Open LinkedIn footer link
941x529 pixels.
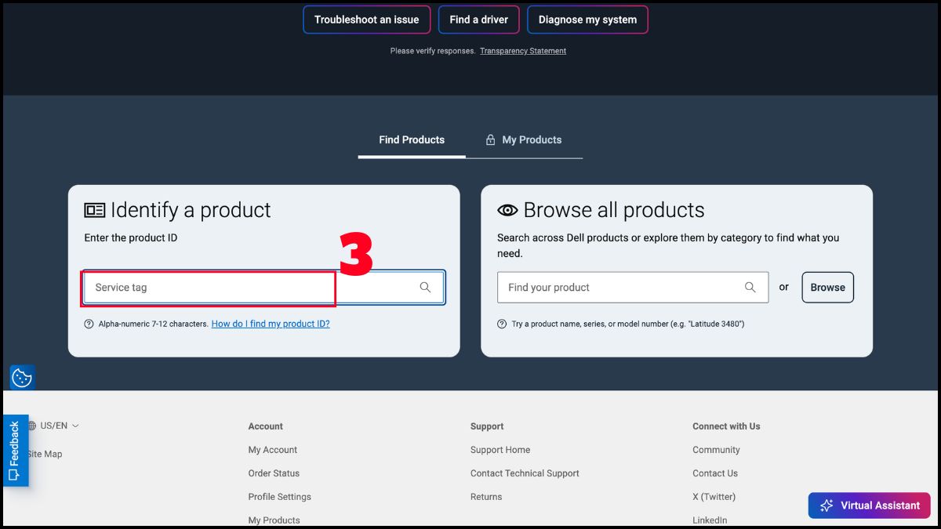tap(710, 520)
